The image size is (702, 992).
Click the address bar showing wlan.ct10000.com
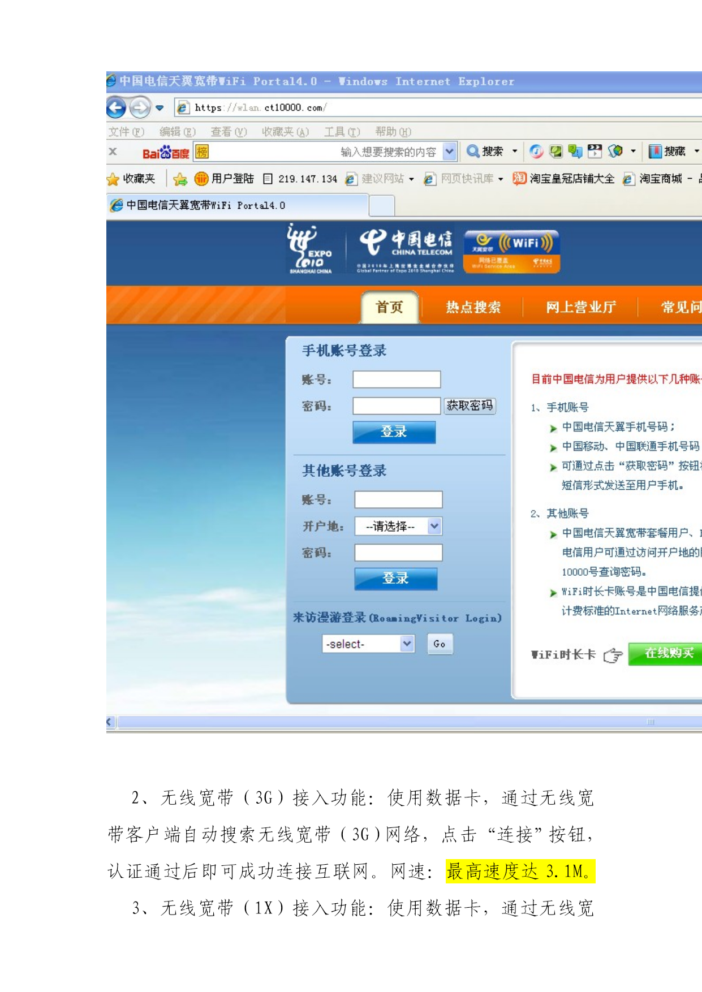pyautogui.click(x=438, y=107)
